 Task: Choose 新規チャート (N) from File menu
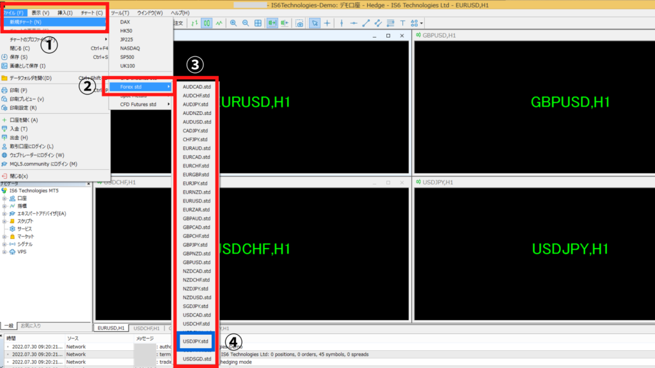(54, 22)
